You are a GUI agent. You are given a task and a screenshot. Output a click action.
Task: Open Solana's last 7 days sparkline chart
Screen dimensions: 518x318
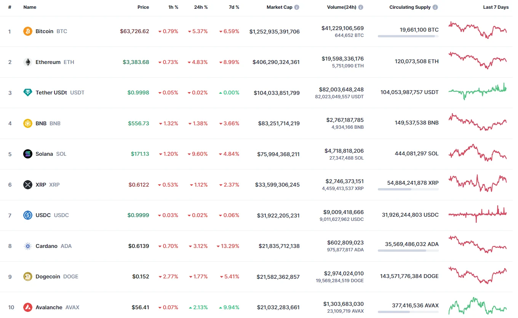(478, 152)
